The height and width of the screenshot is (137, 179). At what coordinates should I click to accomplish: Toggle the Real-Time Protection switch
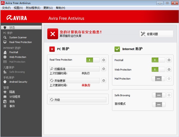pyautogui.click(x=93, y=60)
